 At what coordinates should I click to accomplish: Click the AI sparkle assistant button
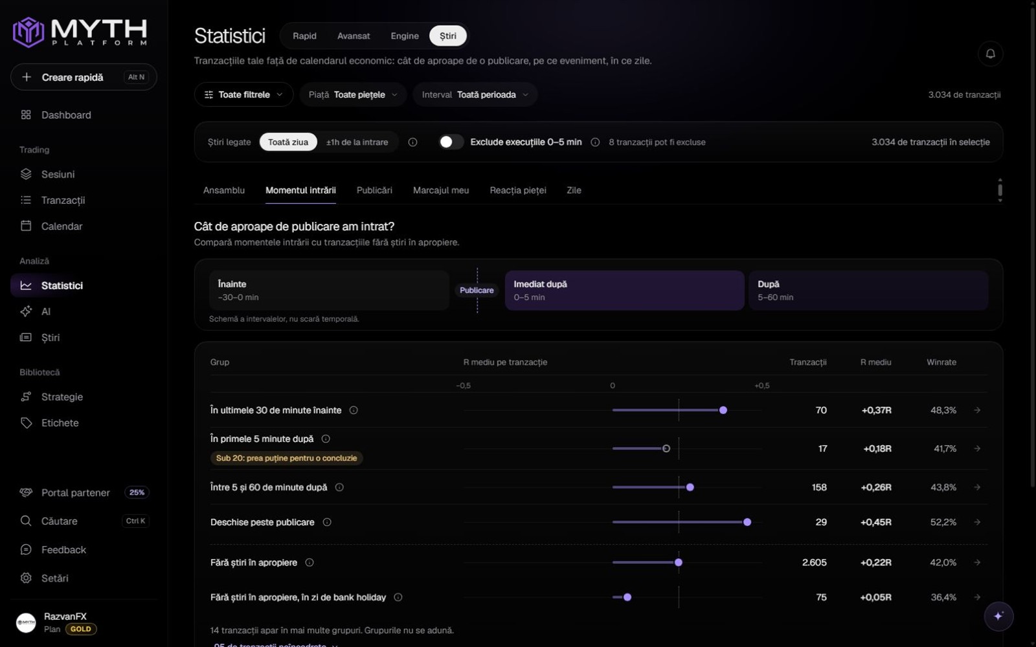(x=998, y=616)
